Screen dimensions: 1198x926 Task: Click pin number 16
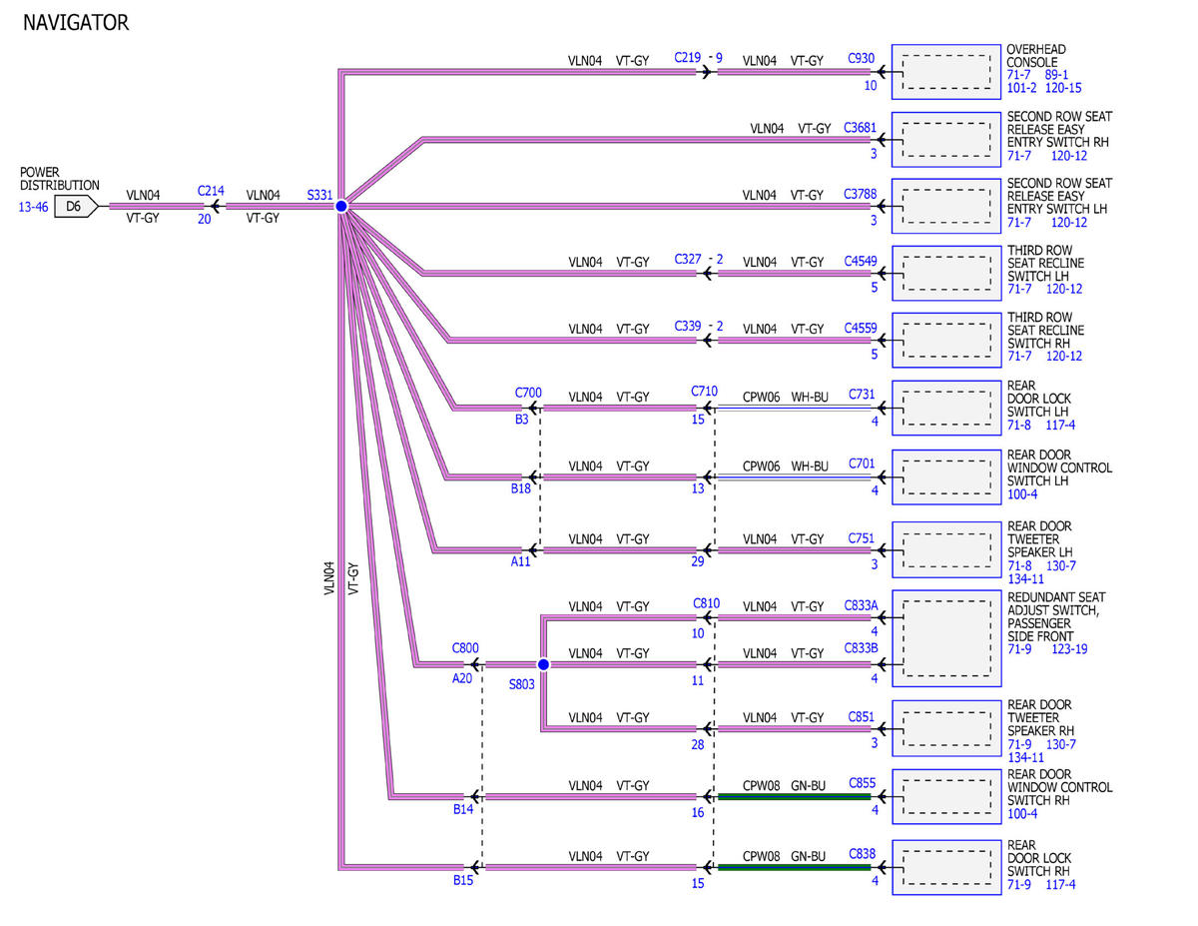(x=698, y=812)
